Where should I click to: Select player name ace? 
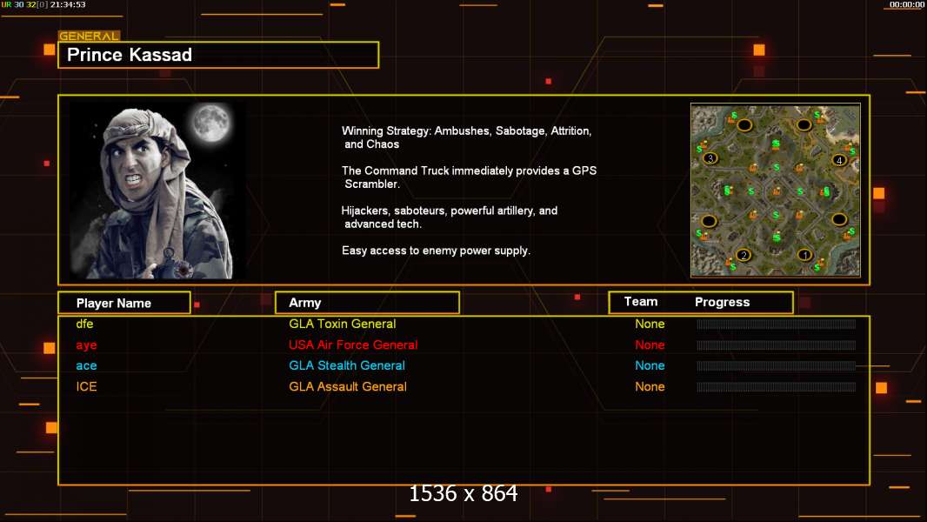(x=86, y=366)
